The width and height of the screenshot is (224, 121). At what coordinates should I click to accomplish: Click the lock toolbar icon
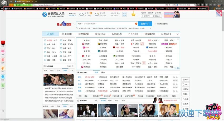pos(206,5)
